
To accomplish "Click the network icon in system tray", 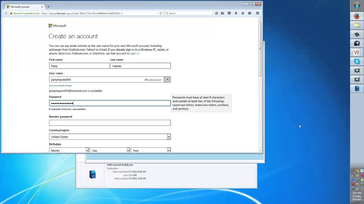I will click(x=362, y=189).
